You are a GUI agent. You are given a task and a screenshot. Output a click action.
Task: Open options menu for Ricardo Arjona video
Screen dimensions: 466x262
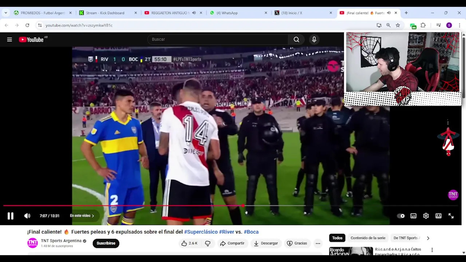(432, 250)
